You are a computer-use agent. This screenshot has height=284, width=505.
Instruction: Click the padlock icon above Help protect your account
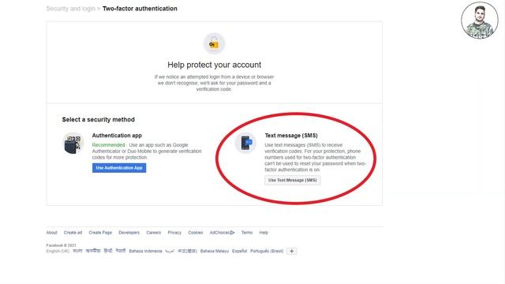pos(214,43)
